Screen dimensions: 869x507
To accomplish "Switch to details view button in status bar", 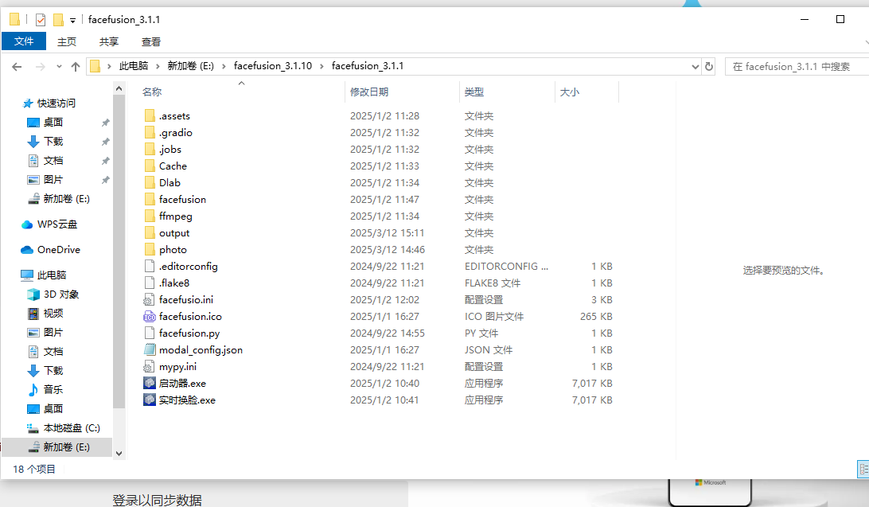I will [863, 469].
